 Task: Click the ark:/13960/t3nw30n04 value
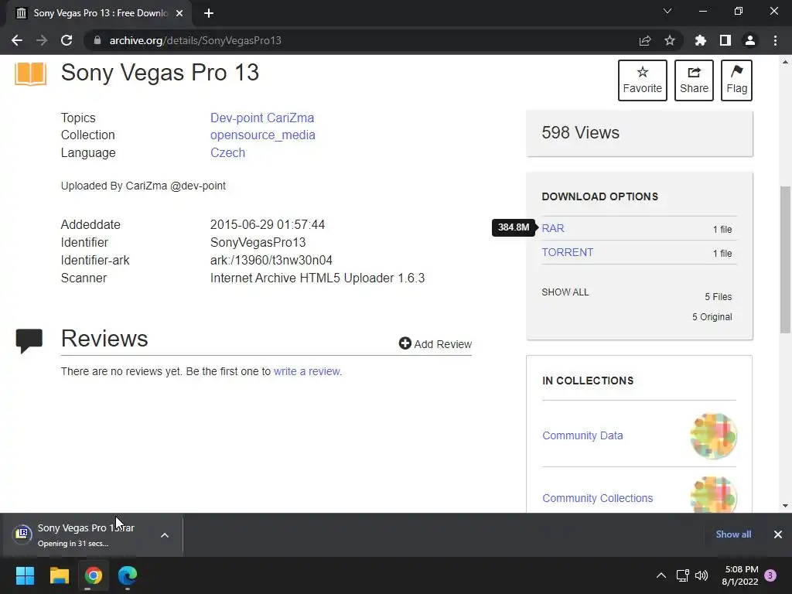point(271,260)
